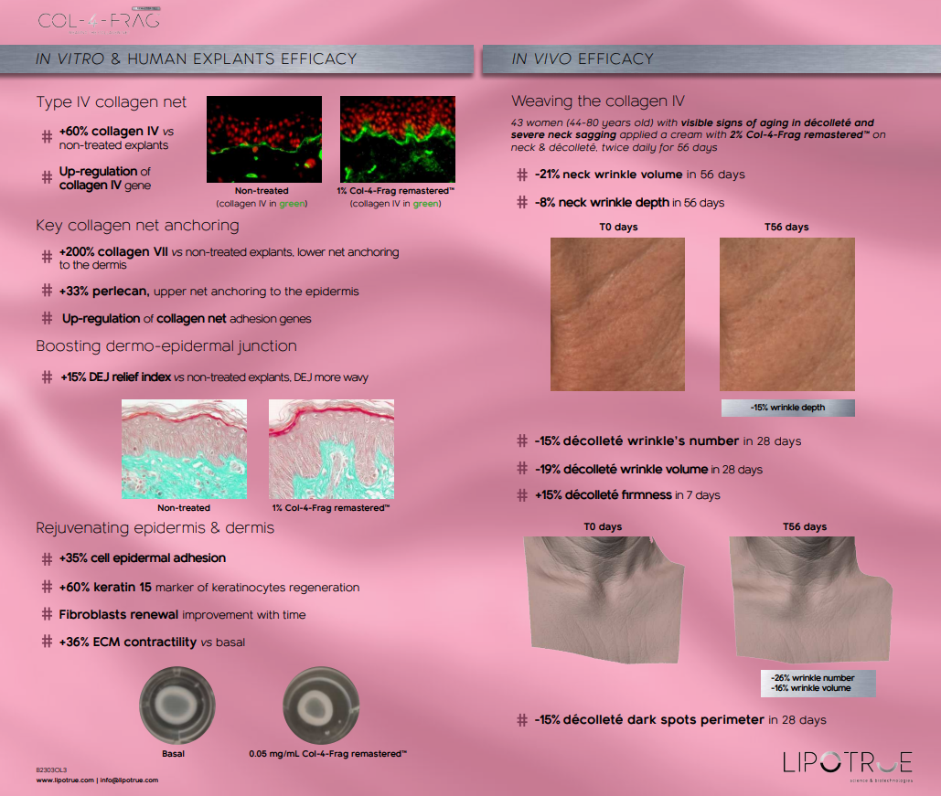941x796 pixels.
Task: Click the T0 days décolleté 3D model
Action: [604, 600]
